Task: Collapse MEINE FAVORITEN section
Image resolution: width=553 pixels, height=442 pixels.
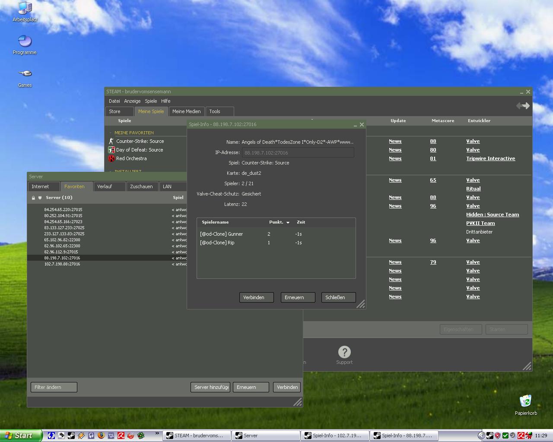Action: tap(111, 133)
